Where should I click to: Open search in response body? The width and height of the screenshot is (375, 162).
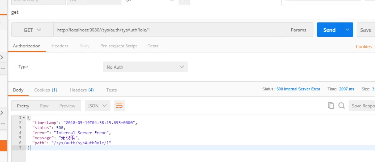(x=341, y=106)
